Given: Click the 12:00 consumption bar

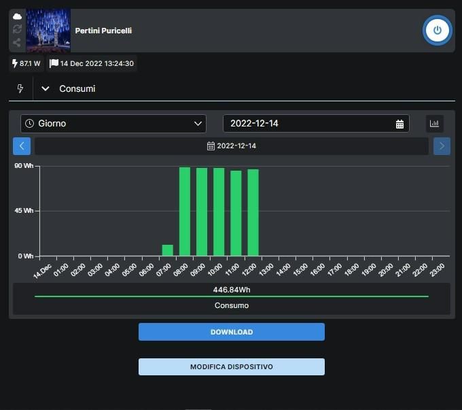Looking at the screenshot, I should [x=253, y=212].
